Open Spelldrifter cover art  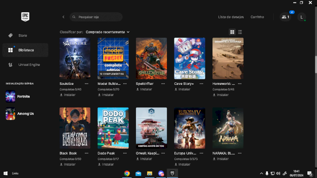coord(151,58)
